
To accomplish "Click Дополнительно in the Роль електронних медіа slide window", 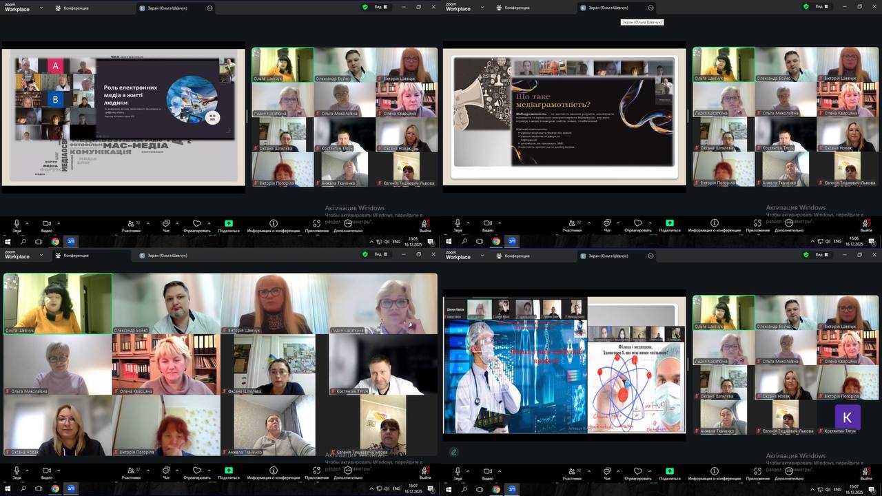I will point(348,225).
